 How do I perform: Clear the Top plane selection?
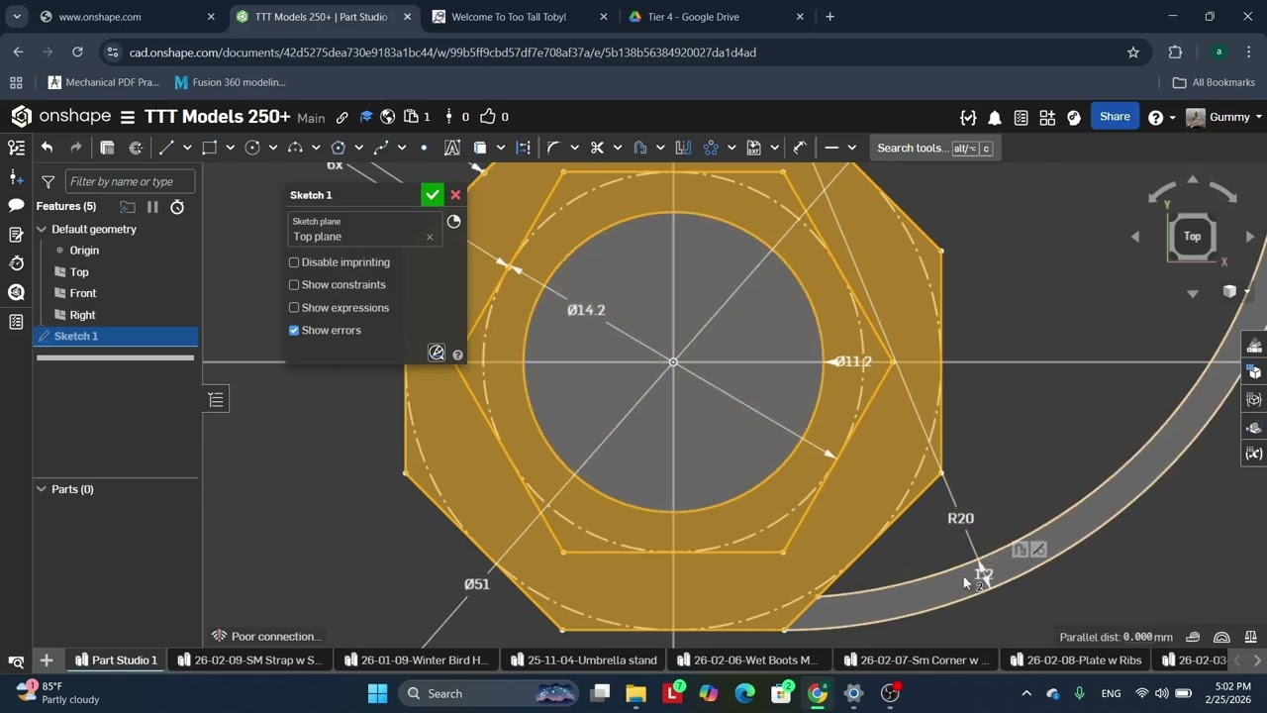pyautogui.click(x=430, y=237)
